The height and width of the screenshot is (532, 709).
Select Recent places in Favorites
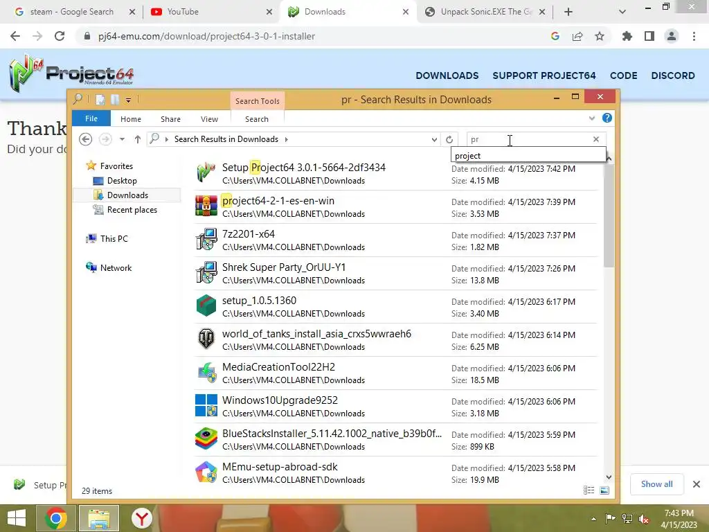132,209
